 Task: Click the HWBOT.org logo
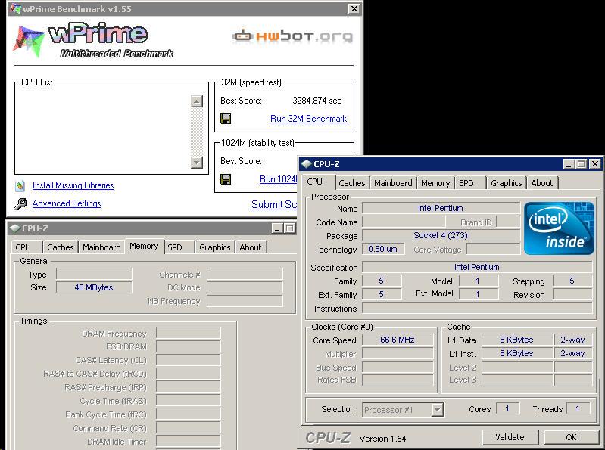point(292,36)
